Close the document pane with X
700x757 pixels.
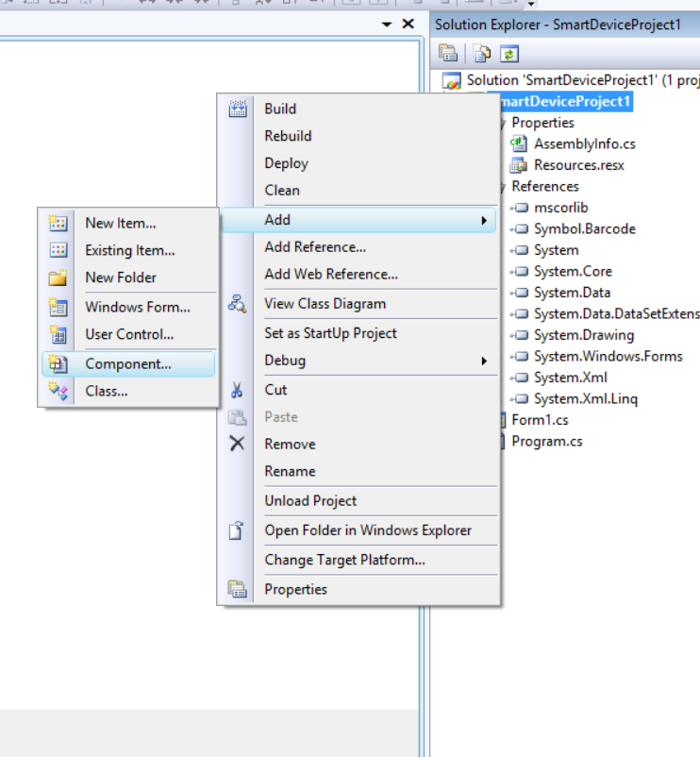click(408, 24)
